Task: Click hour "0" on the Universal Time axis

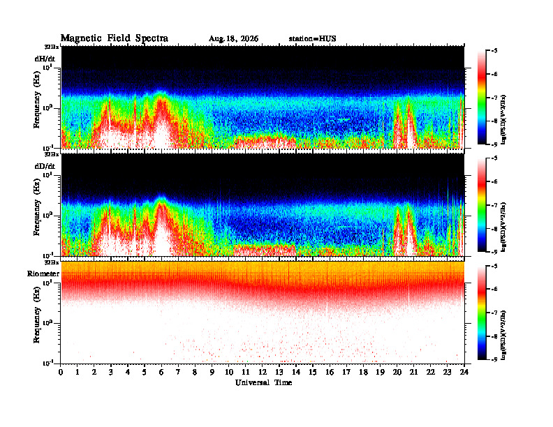Action: (61, 372)
